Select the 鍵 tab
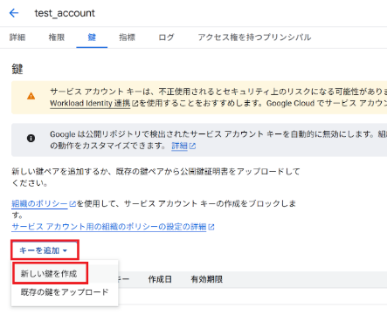Screen dimensions: 387x335 (x=92, y=38)
